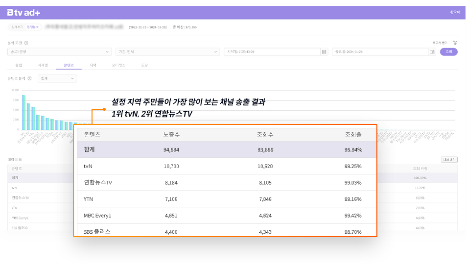Go to the 오디언스 tab

point(118,65)
